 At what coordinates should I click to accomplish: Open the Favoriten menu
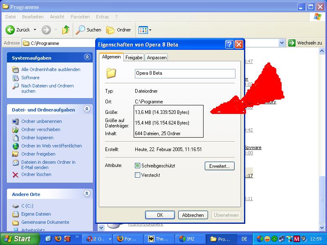tap(80, 17)
